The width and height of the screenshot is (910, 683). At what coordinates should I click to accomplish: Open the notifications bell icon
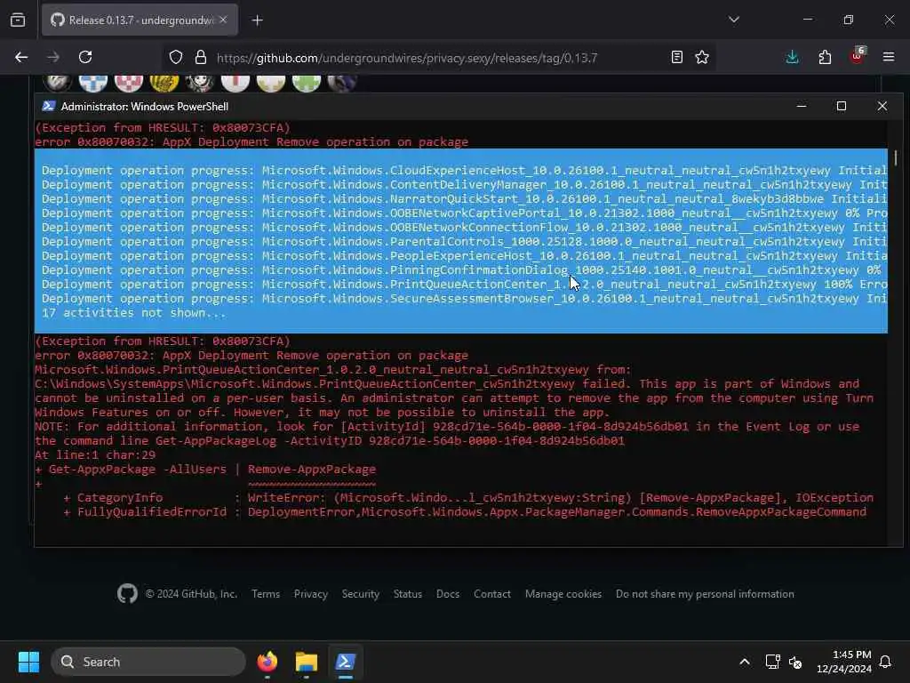(x=886, y=662)
